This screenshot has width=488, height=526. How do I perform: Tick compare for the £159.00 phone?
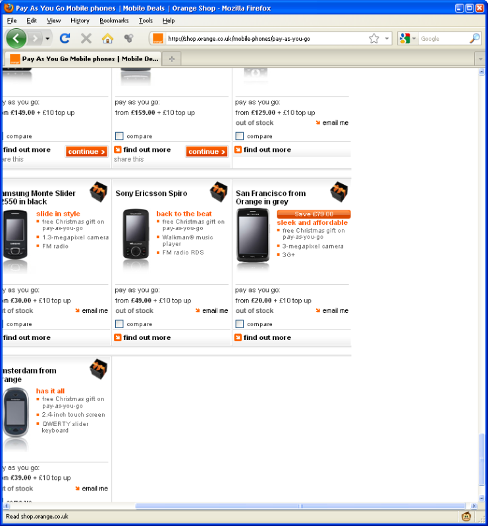[119, 136]
